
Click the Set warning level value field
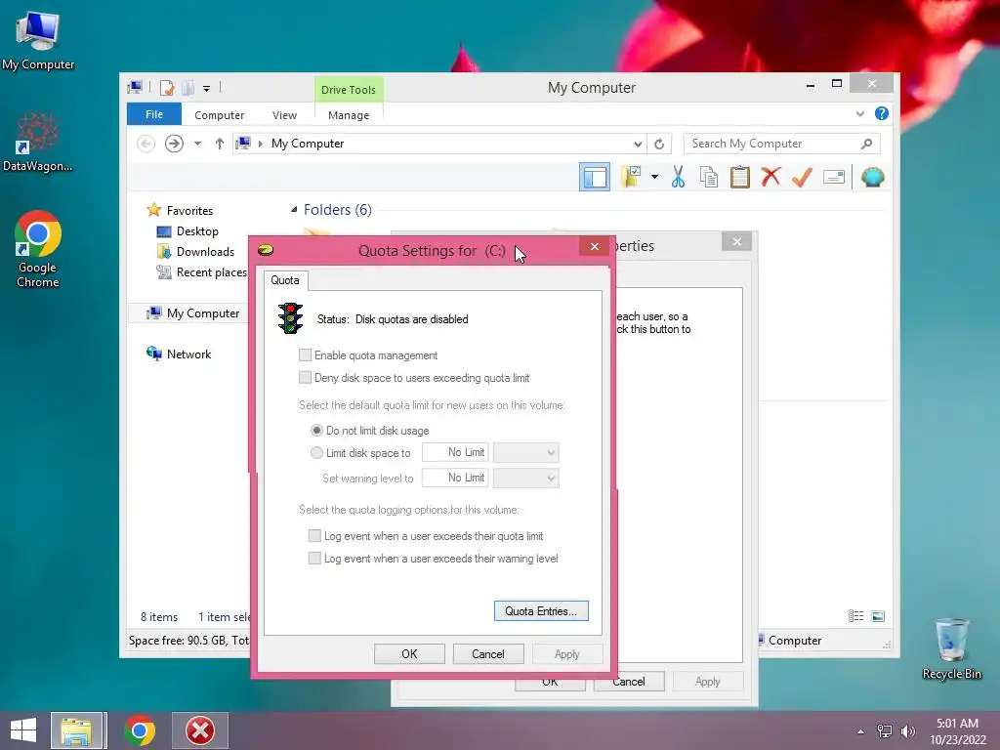point(455,478)
